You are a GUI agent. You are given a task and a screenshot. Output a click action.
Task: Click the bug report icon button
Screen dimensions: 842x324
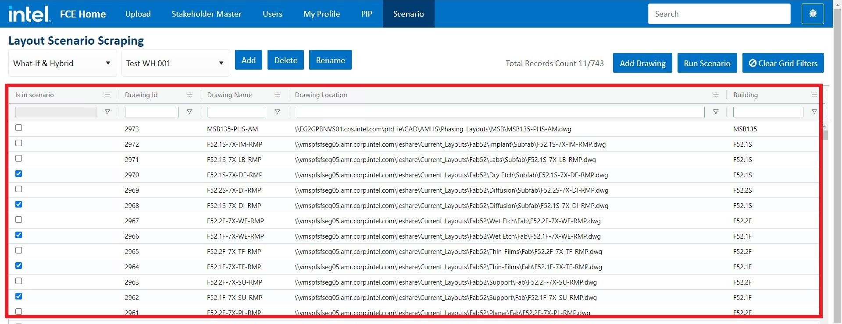(x=813, y=14)
